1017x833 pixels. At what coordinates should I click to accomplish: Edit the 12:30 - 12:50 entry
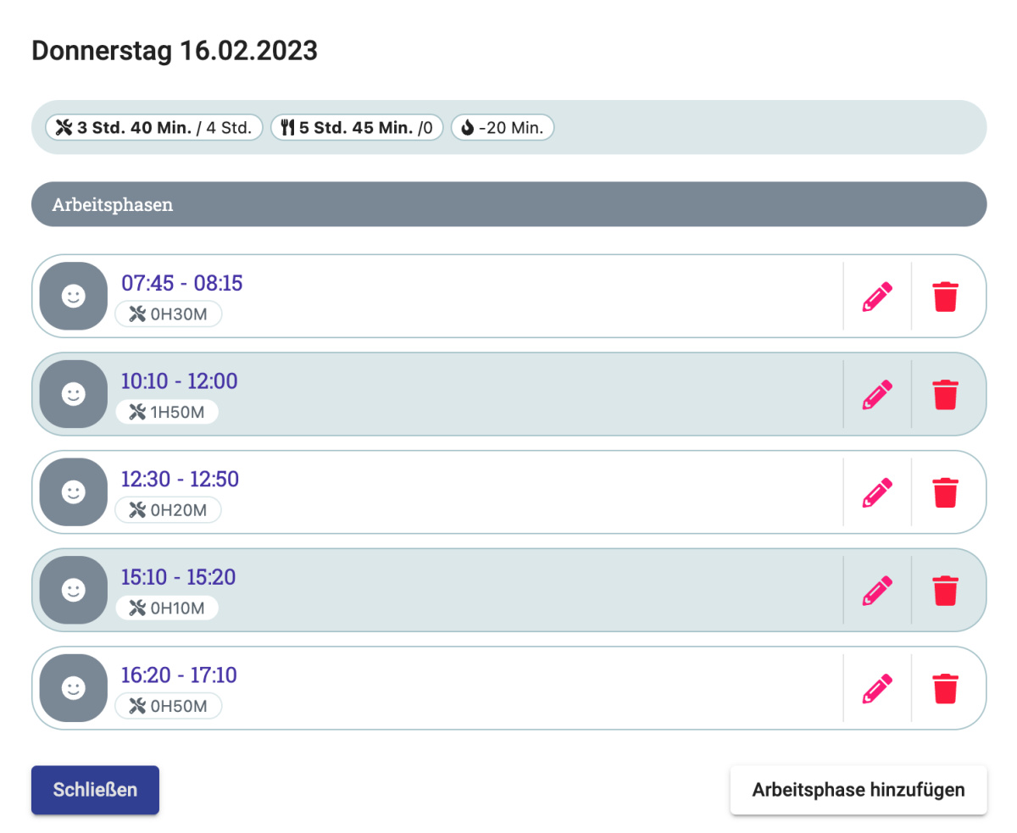(877, 492)
